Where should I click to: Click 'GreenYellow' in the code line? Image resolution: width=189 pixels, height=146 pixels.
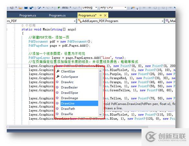point(120,90)
